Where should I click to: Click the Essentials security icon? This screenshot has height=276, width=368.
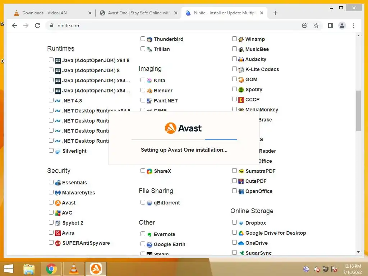tap(58, 183)
